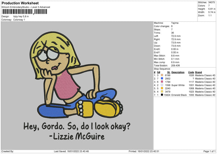The image size is (217, 154).
Task: Click the Color changes value 6
Action: (172, 26)
